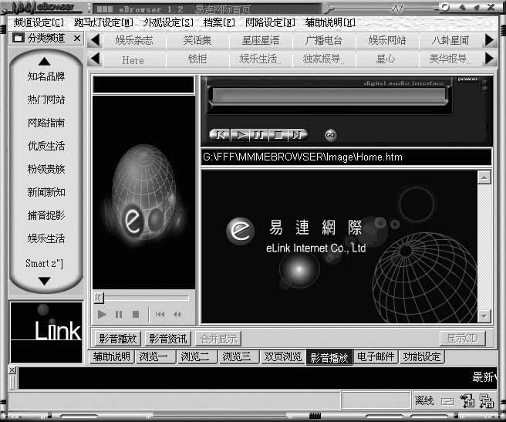Viewport: 506px width, 422px height.
Task: Click the video seek slider track
Action: click(x=145, y=297)
